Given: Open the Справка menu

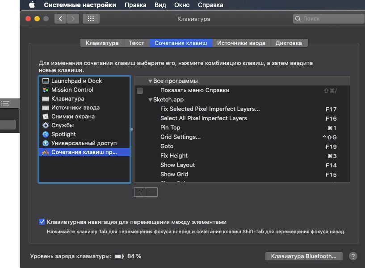Looking at the screenshot, I should coord(210,5).
